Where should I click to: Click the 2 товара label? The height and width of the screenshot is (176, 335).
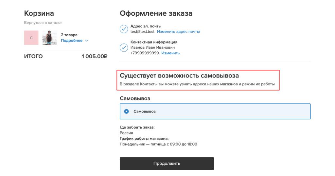point(69,35)
